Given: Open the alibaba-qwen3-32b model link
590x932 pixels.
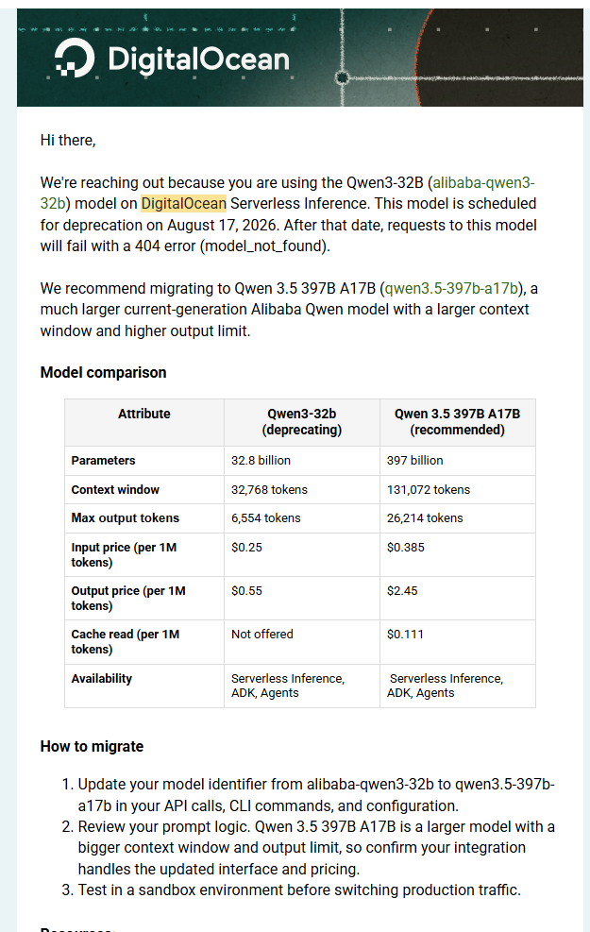Looking at the screenshot, I should pos(287,193).
